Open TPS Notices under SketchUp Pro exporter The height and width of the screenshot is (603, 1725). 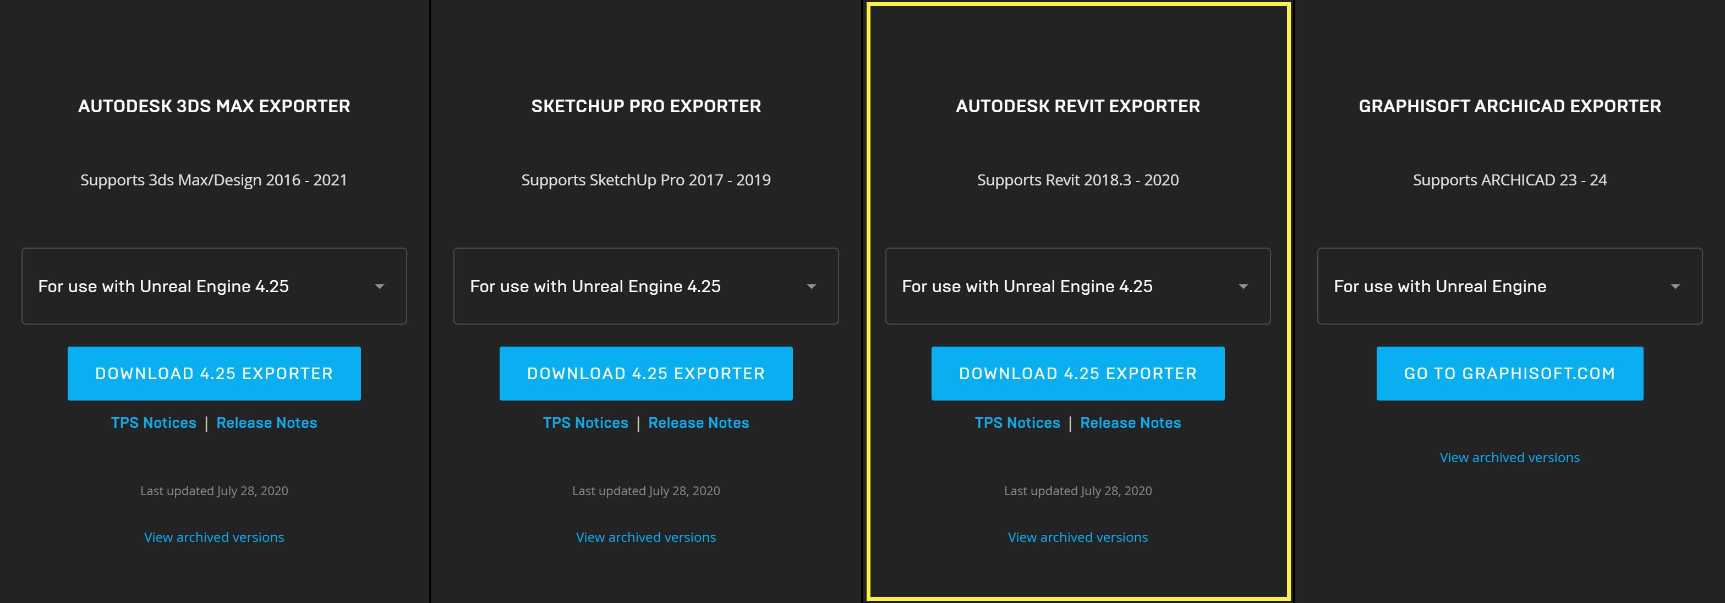point(585,423)
